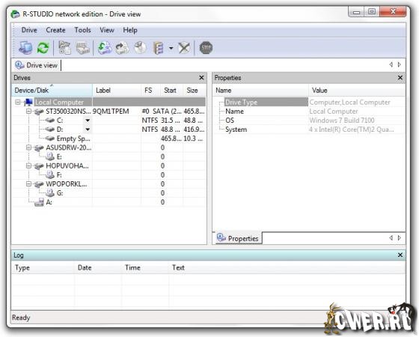The image size is (419, 337).
Task: Open the Help menu
Action: click(x=130, y=30)
